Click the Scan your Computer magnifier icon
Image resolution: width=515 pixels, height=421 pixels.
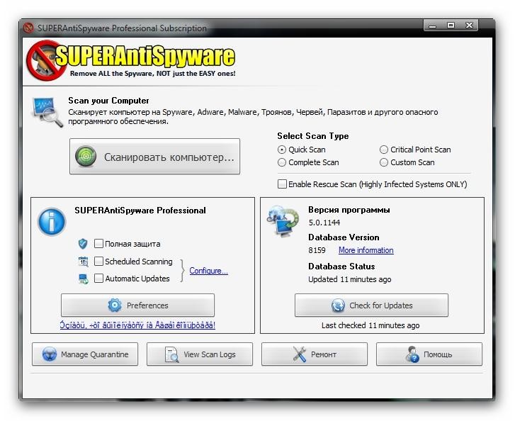tap(47, 112)
